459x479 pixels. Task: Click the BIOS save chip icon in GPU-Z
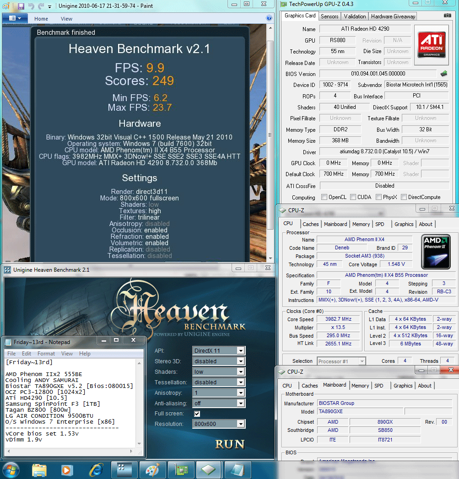tap(444, 74)
